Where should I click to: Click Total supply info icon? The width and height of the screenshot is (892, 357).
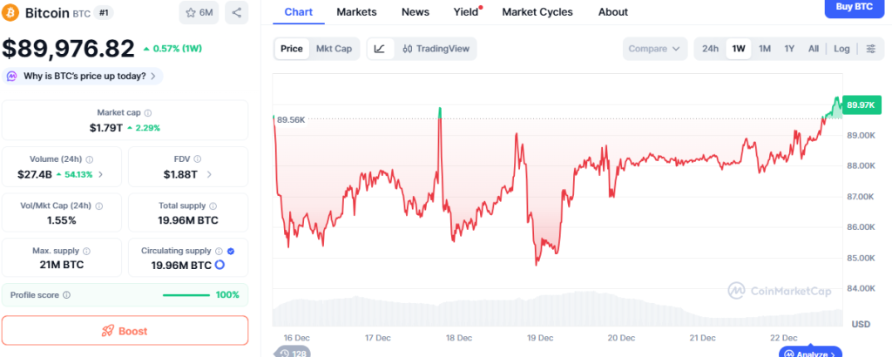212,205
